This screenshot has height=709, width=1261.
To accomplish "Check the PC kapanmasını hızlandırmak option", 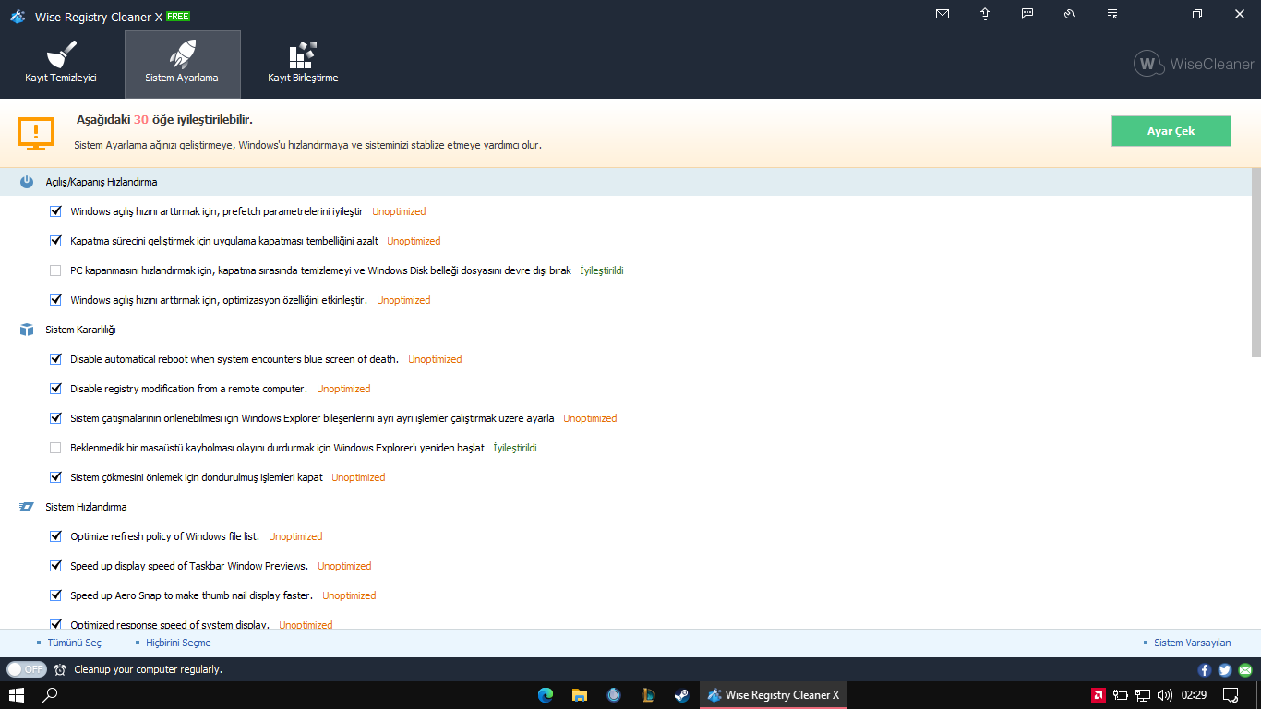I will [x=55, y=270].
